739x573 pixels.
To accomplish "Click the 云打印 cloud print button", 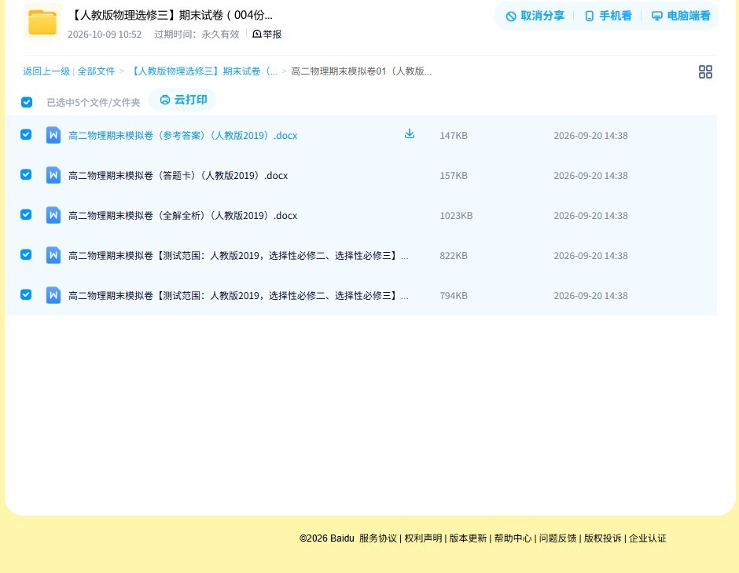I will click(x=183, y=100).
